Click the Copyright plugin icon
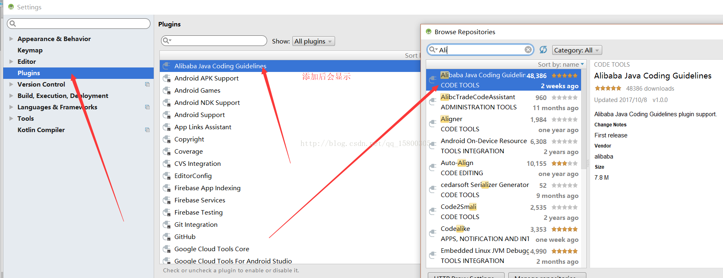Screen dimensions: 723x278 coord(166,139)
